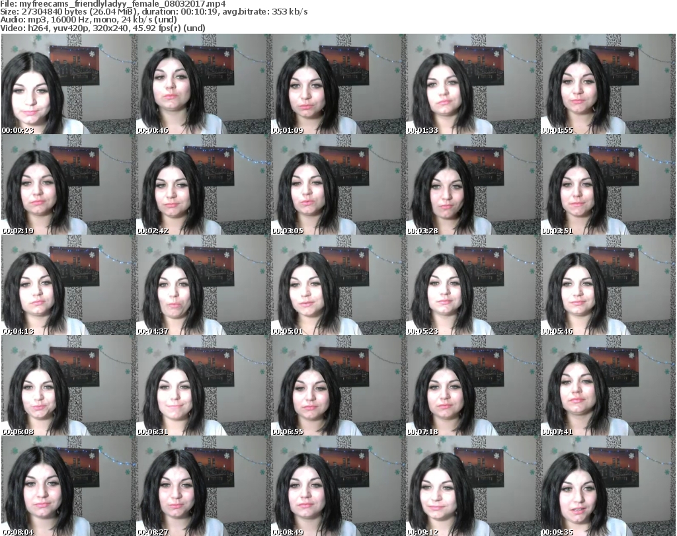This screenshot has width=677, height=536.
Task: Select the thumbnail frame at 00:08:49
Action: pos(338,486)
